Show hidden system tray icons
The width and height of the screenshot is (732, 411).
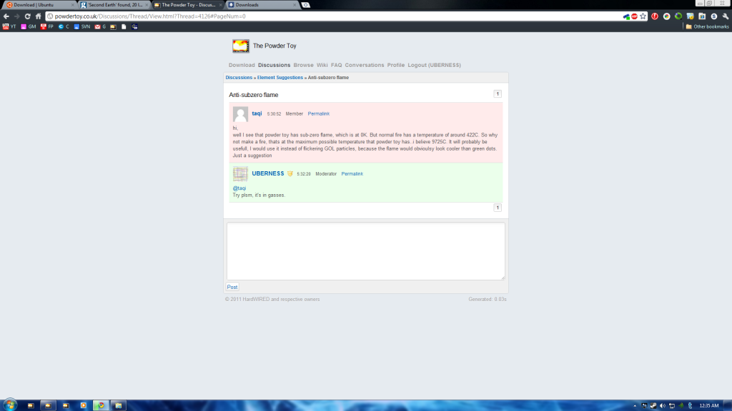635,405
